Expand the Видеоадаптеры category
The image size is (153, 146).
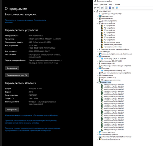point(97,16)
